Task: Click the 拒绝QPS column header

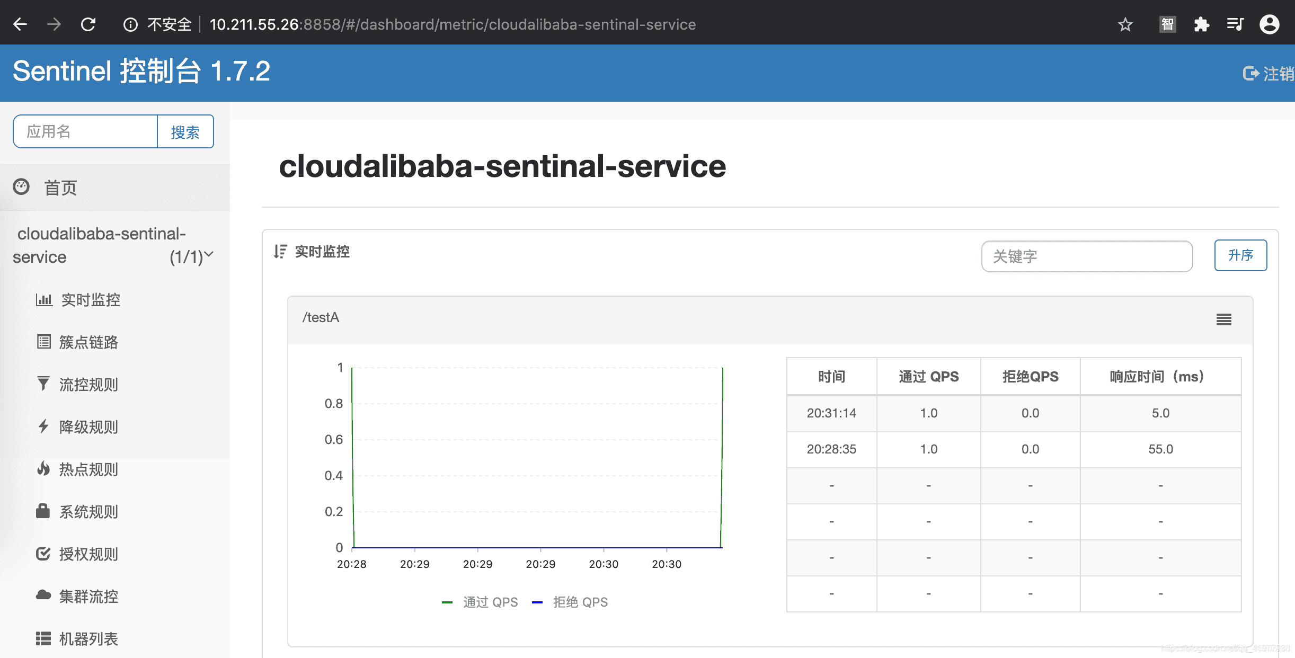Action: (1030, 377)
